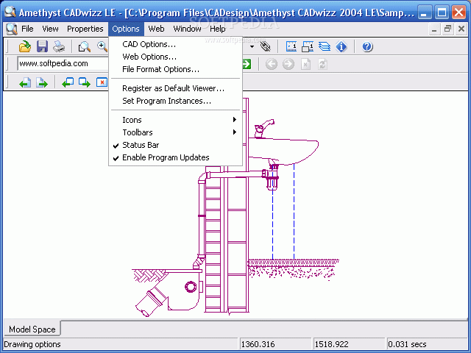Click the 'Drawing options' status bar text

[32, 344]
